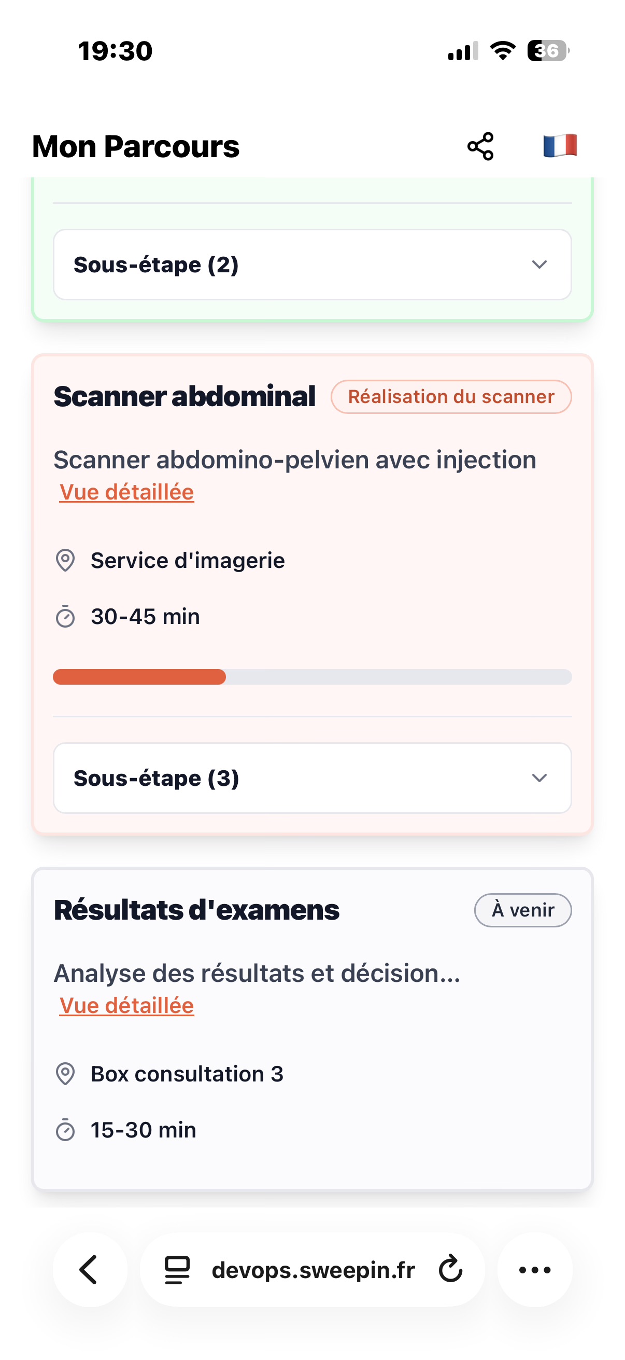
Task: Open Vue détaillée for Résultats d'examens
Action: tap(126, 1006)
